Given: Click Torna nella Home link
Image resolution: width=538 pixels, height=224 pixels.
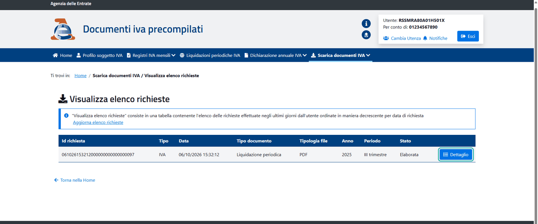Looking at the screenshot, I should point(75,180).
